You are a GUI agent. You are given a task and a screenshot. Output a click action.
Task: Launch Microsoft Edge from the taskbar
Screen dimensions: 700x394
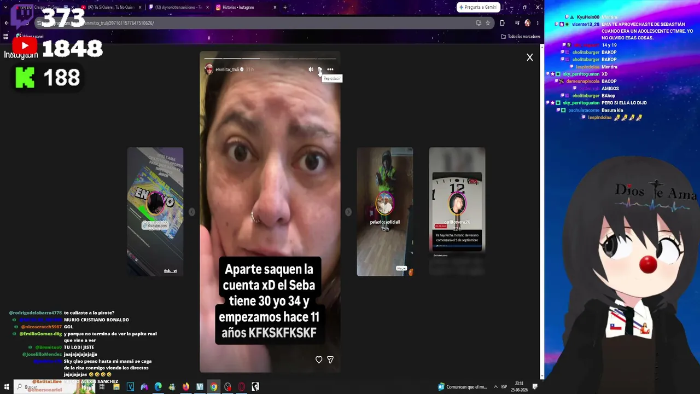pos(158,387)
